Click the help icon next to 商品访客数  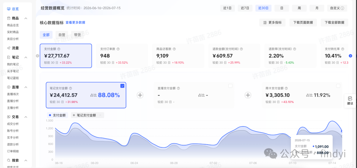coord(174,49)
